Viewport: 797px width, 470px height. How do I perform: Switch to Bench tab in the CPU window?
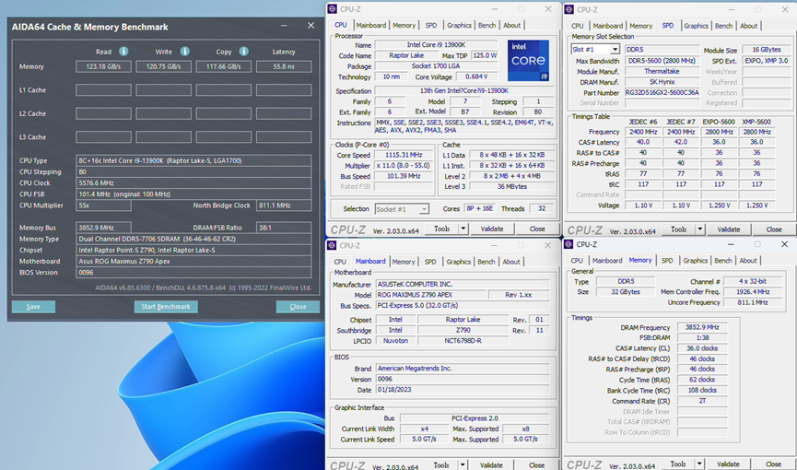pos(486,26)
